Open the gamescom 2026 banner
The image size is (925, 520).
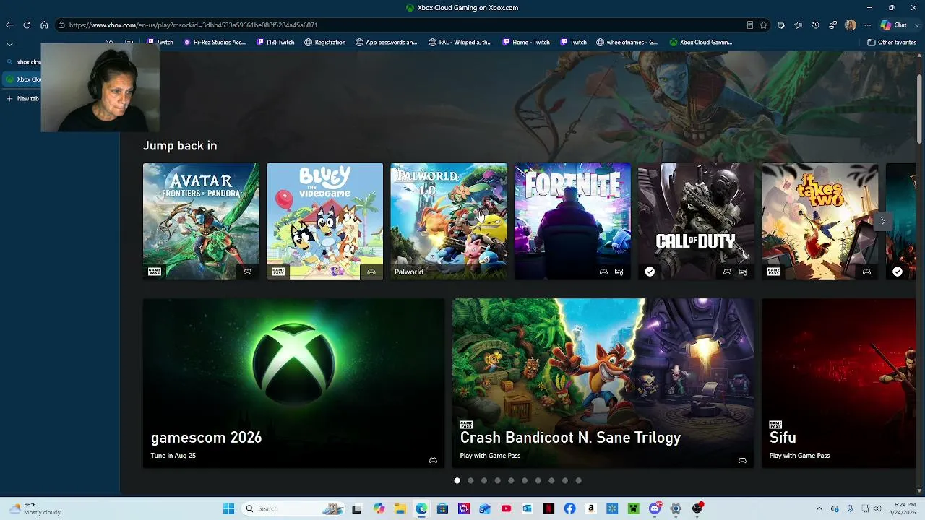(294, 383)
